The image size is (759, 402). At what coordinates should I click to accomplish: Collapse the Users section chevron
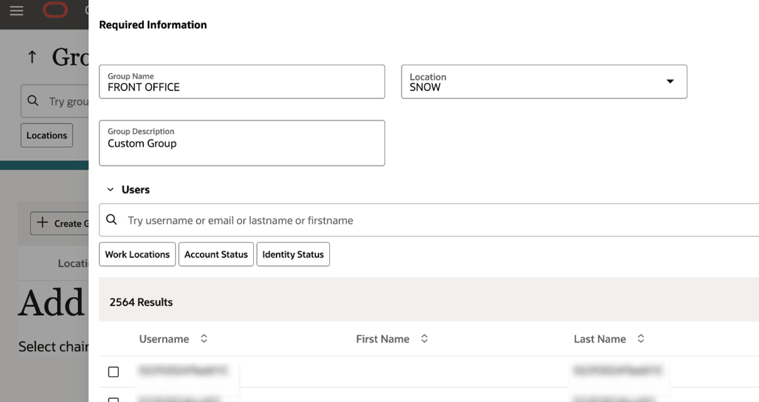tap(111, 190)
